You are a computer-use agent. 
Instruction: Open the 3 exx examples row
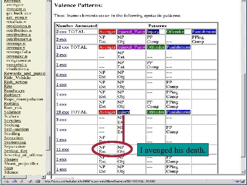pos(61,120)
